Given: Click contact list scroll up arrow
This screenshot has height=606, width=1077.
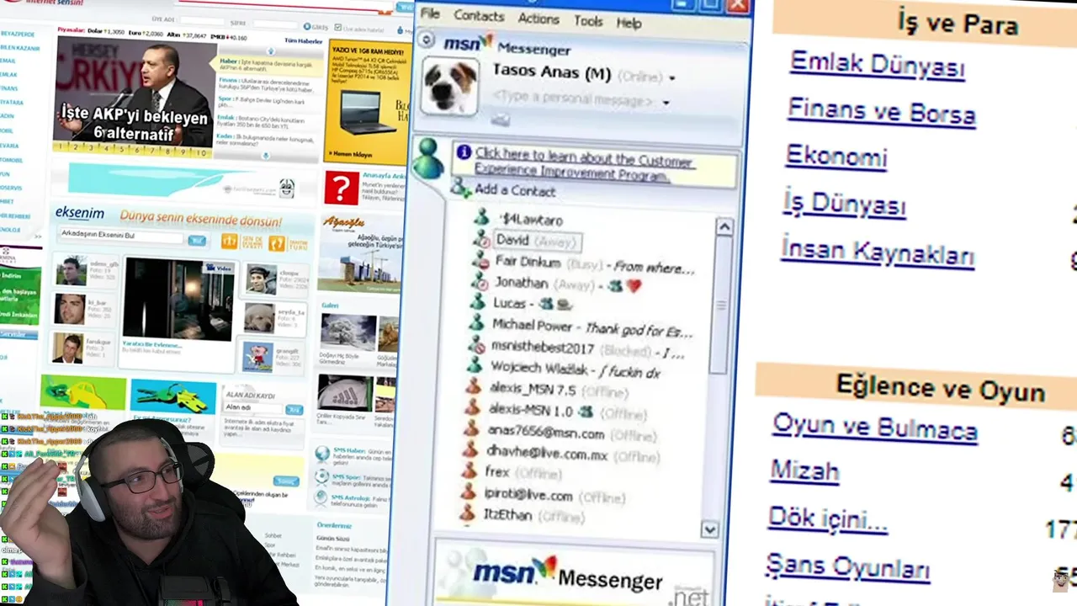Looking at the screenshot, I should click(x=724, y=227).
